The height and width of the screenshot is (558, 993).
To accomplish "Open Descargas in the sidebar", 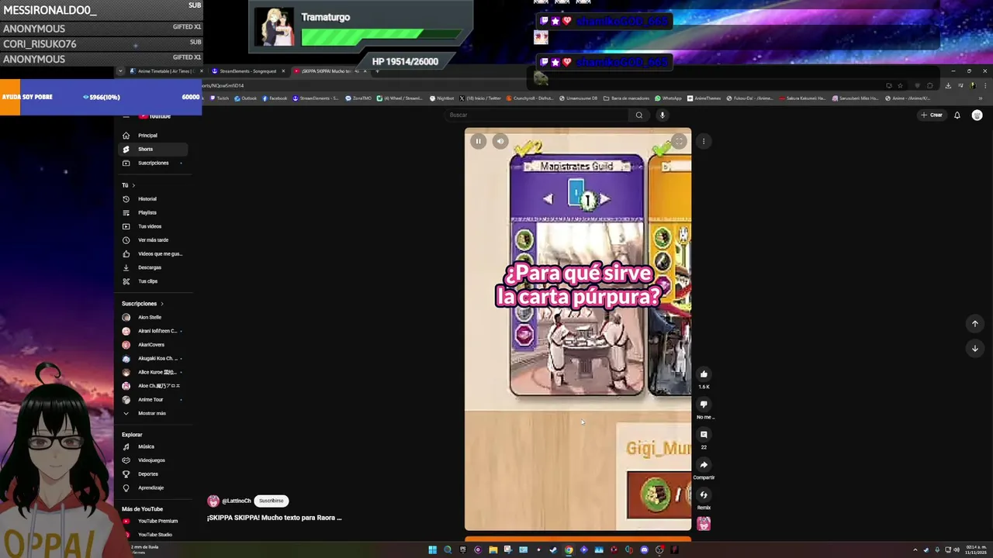I will click(153, 267).
